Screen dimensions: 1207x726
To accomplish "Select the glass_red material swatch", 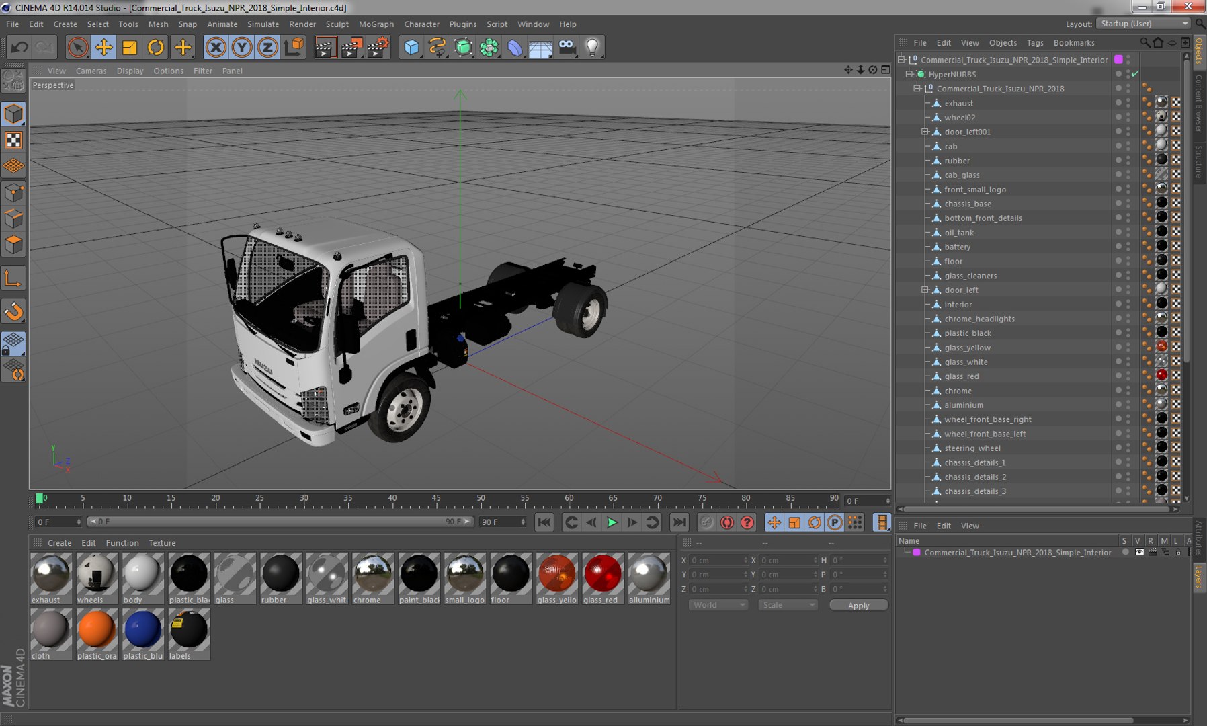I will (603, 579).
